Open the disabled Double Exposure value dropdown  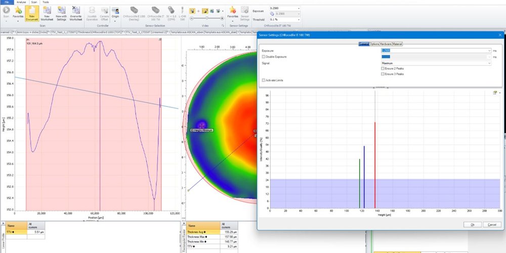(489, 57)
